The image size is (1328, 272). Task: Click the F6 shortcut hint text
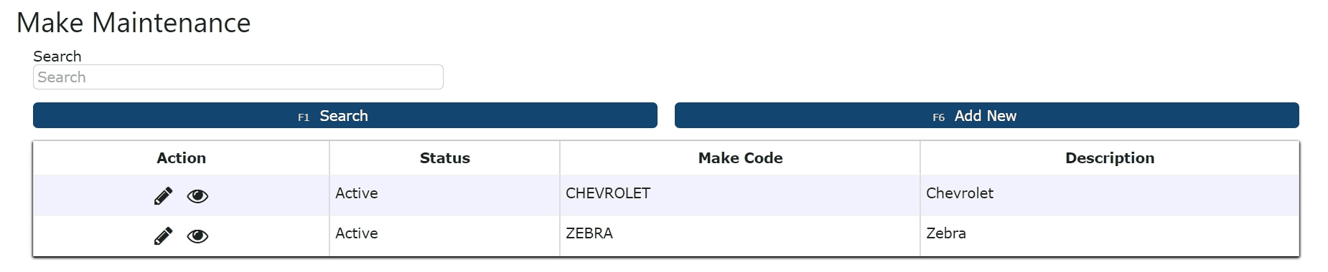click(938, 117)
